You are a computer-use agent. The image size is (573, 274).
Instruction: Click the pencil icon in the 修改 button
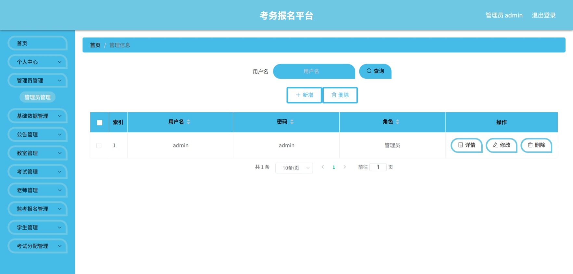[495, 145]
